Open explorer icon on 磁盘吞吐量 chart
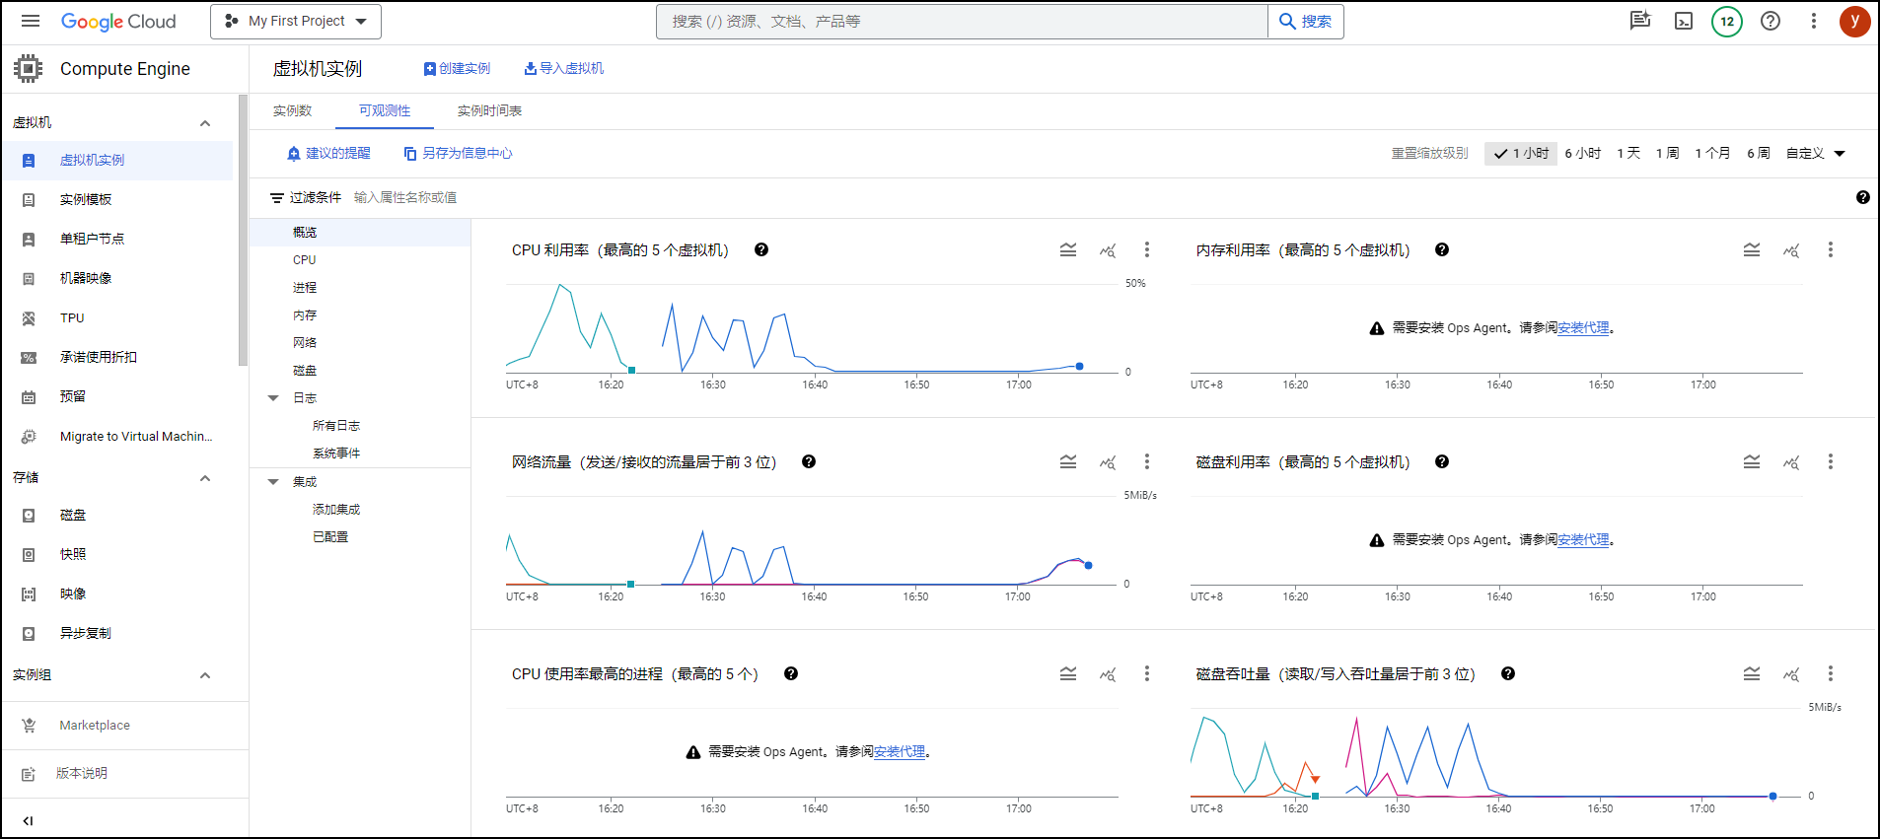Image resolution: width=1880 pixels, height=839 pixels. coord(1791,673)
